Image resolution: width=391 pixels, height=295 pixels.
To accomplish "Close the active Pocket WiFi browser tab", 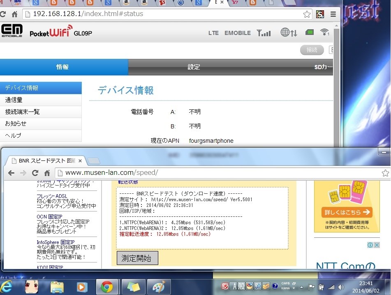I will [x=222, y=2].
